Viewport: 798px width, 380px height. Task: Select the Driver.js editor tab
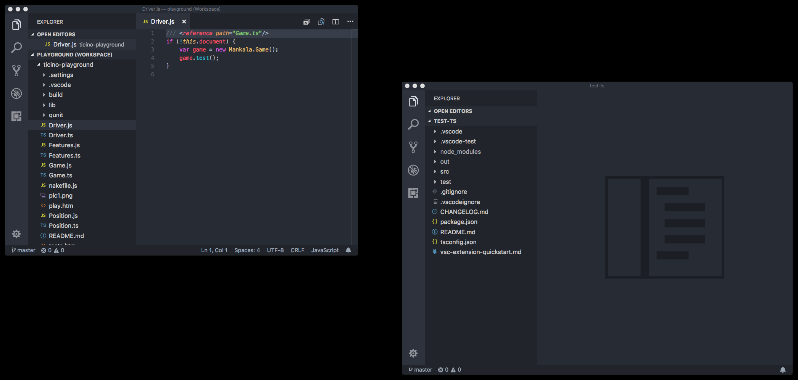click(x=162, y=22)
